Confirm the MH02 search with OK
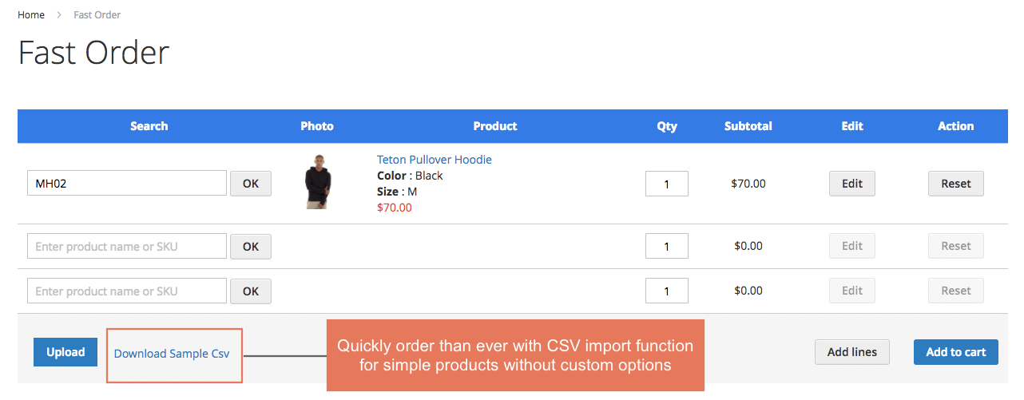This screenshot has width=1024, height=400. 251,184
